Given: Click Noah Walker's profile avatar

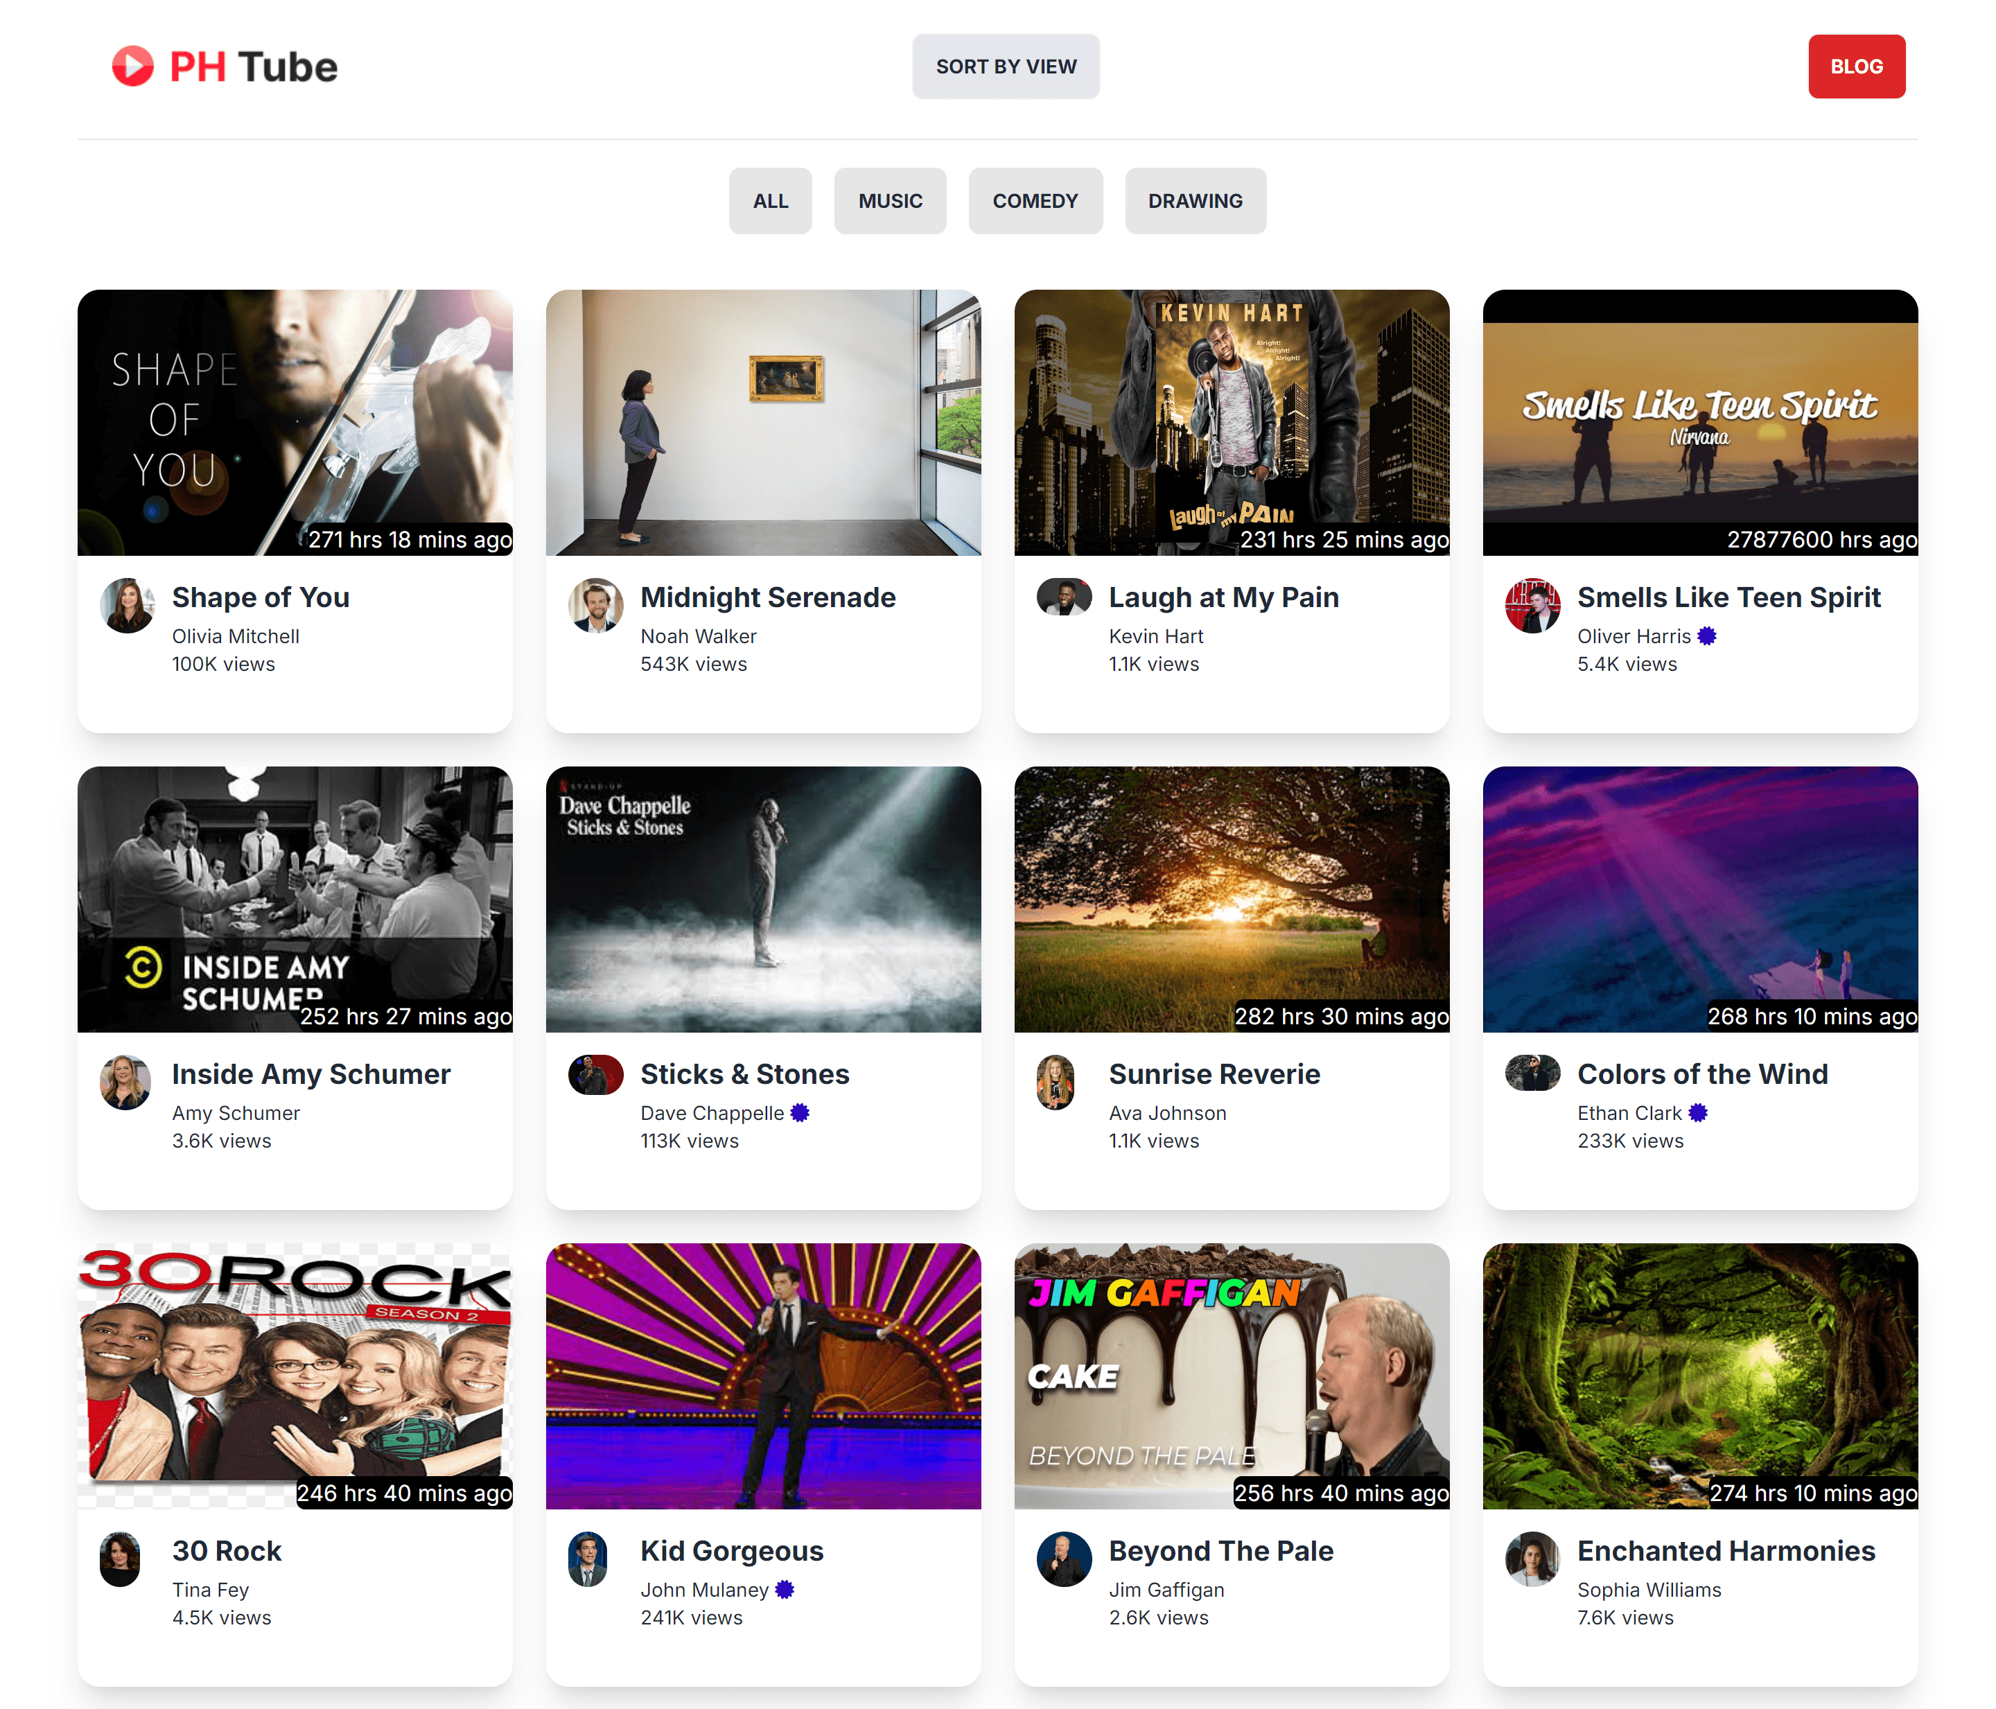Looking at the screenshot, I should (x=595, y=606).
